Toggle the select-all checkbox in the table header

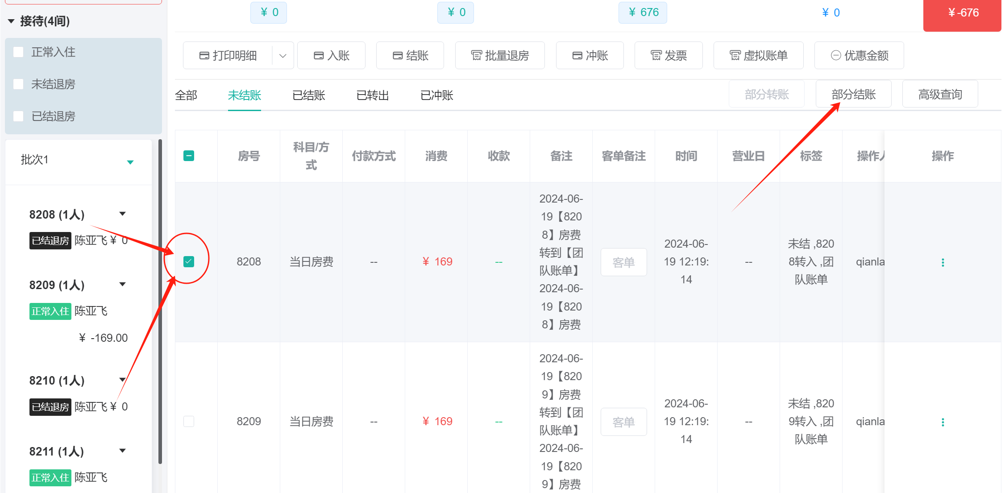pos(189,156)
